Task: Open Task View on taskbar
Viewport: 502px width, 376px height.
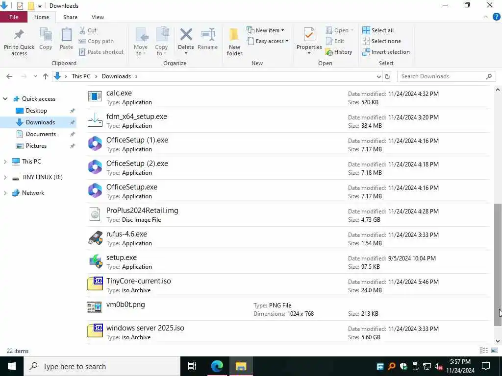Action: tap(192, 366)
